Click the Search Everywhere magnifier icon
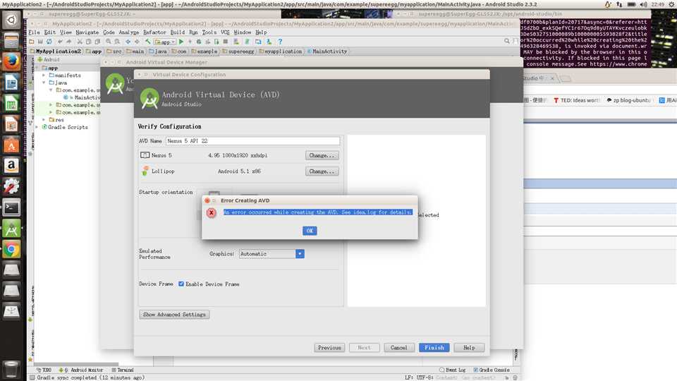 (x=507, y=41)
